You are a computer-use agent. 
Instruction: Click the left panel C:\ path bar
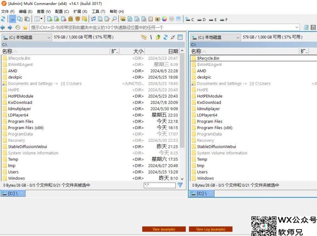point(93,44)
